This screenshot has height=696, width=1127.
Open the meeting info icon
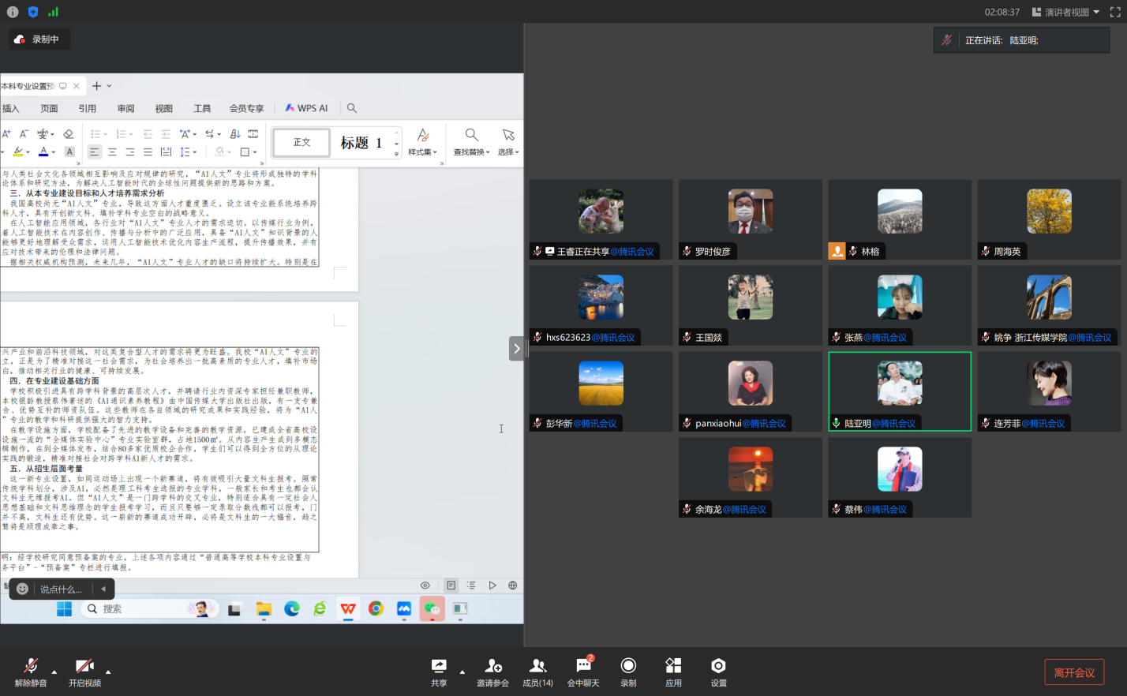coord(13,12)
